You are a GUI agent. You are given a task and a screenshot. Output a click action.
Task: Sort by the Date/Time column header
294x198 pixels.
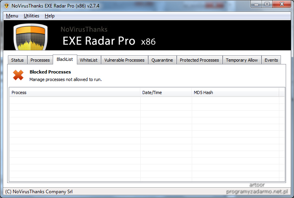tap(166, 92)
